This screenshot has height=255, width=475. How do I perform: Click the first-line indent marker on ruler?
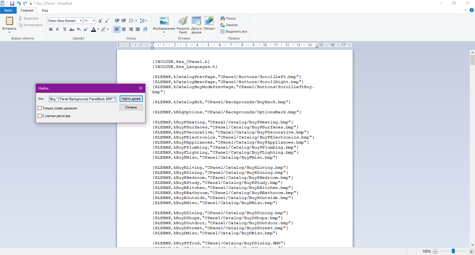coord(152,44)
